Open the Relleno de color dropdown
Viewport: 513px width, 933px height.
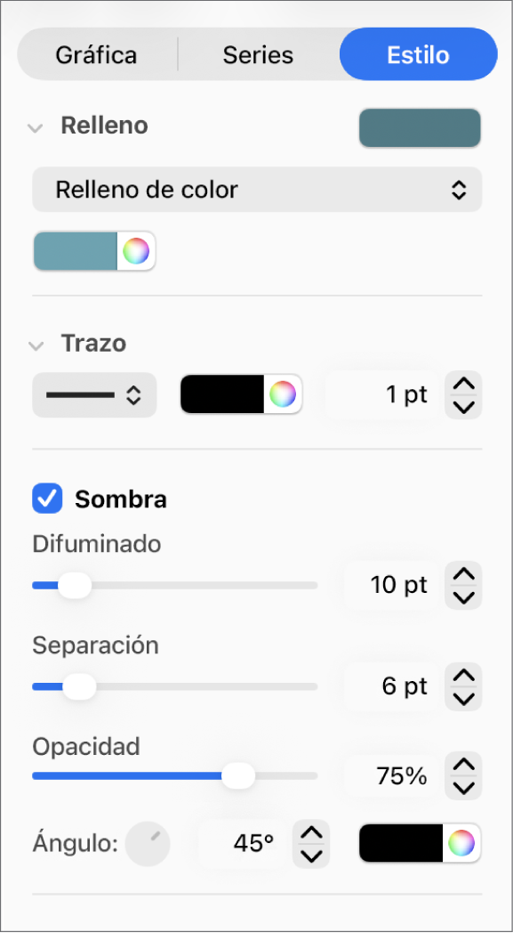pyautogui.click(x=256, y=190)
